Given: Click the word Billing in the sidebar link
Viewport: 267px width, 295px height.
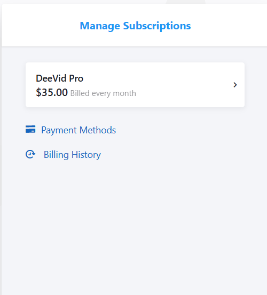Looking at the screenshot, I should coord(56,155).
